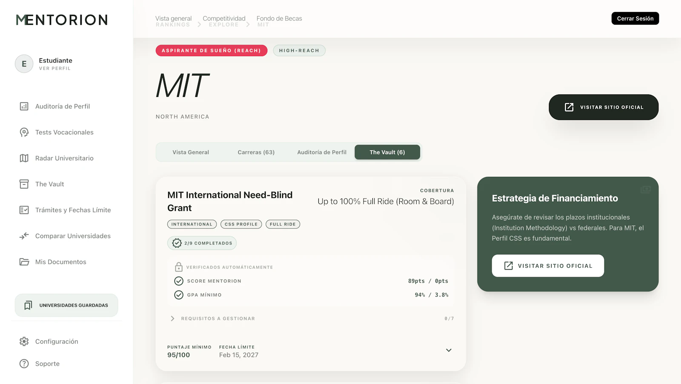The image size is (681, 384).
Task: Click the Auditoría de Perfil chart icon
Action: point(24,106)
